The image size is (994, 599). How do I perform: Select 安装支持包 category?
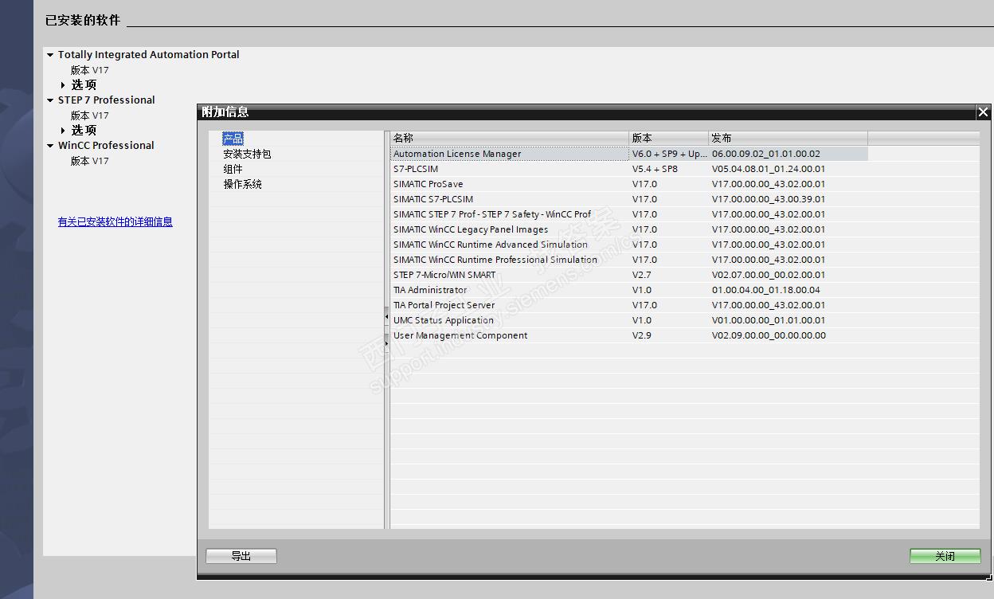tap(247, 154)
